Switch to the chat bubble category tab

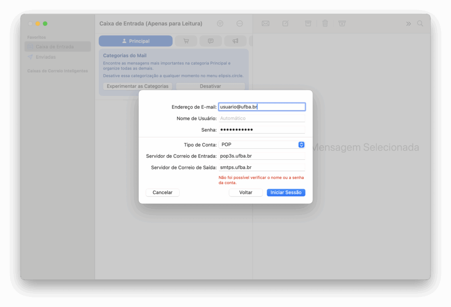click(x=211, y=41)
